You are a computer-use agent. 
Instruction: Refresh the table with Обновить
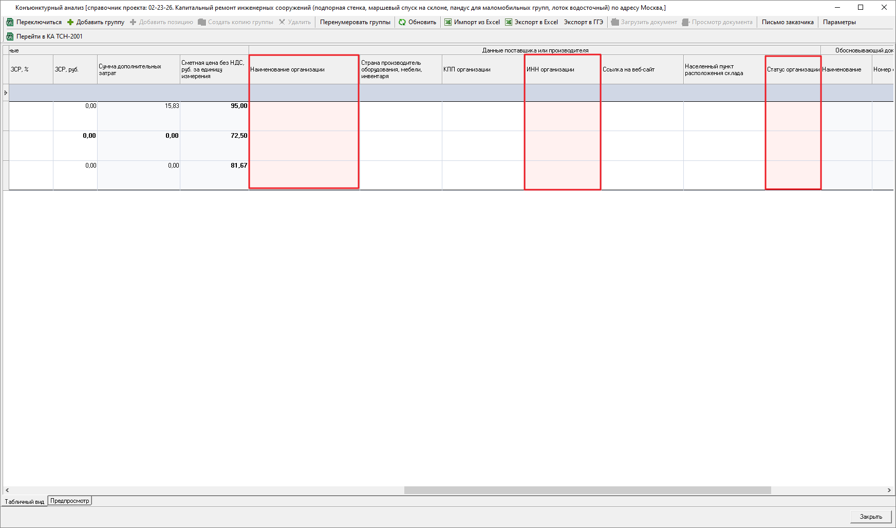(417, 22)
